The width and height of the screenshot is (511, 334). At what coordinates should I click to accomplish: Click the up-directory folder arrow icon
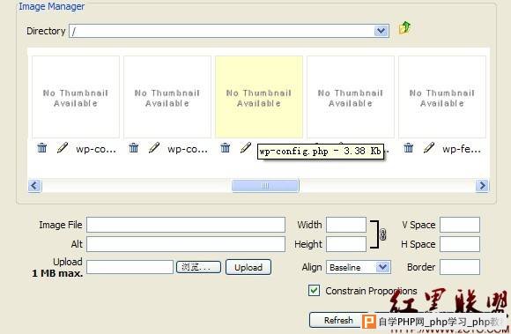click(404, 28)
